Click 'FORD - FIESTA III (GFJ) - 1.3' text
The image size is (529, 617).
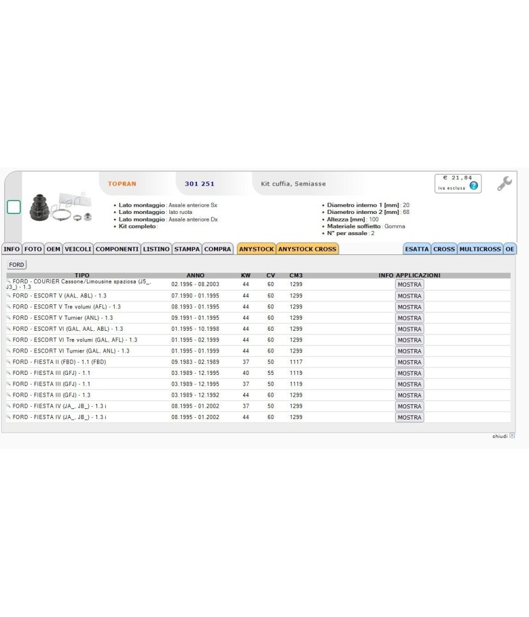[x=52, y=395]
